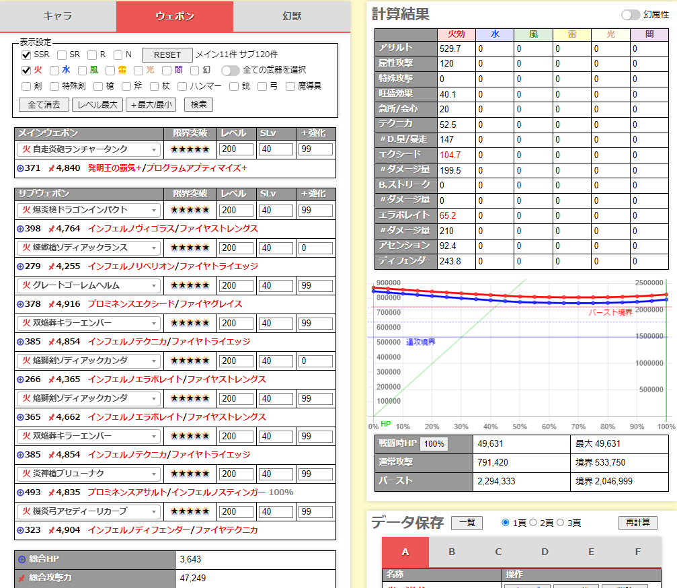Viewport: 677px width, 588px height.
Task: Click the HP icon beside value 371
Action: [19, 168]
